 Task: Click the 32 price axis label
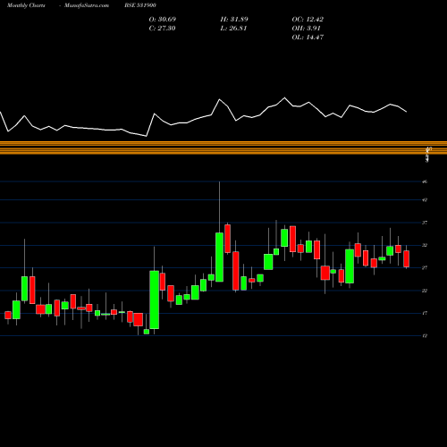coord(425,245)
